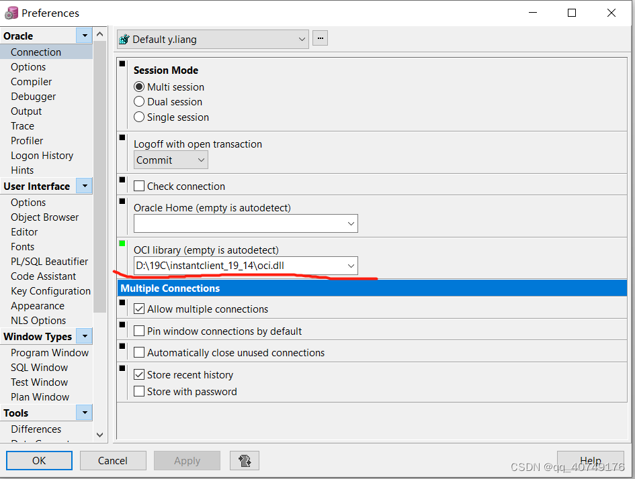
Task: Open Trace preferences
Action: tap(22, 125)
